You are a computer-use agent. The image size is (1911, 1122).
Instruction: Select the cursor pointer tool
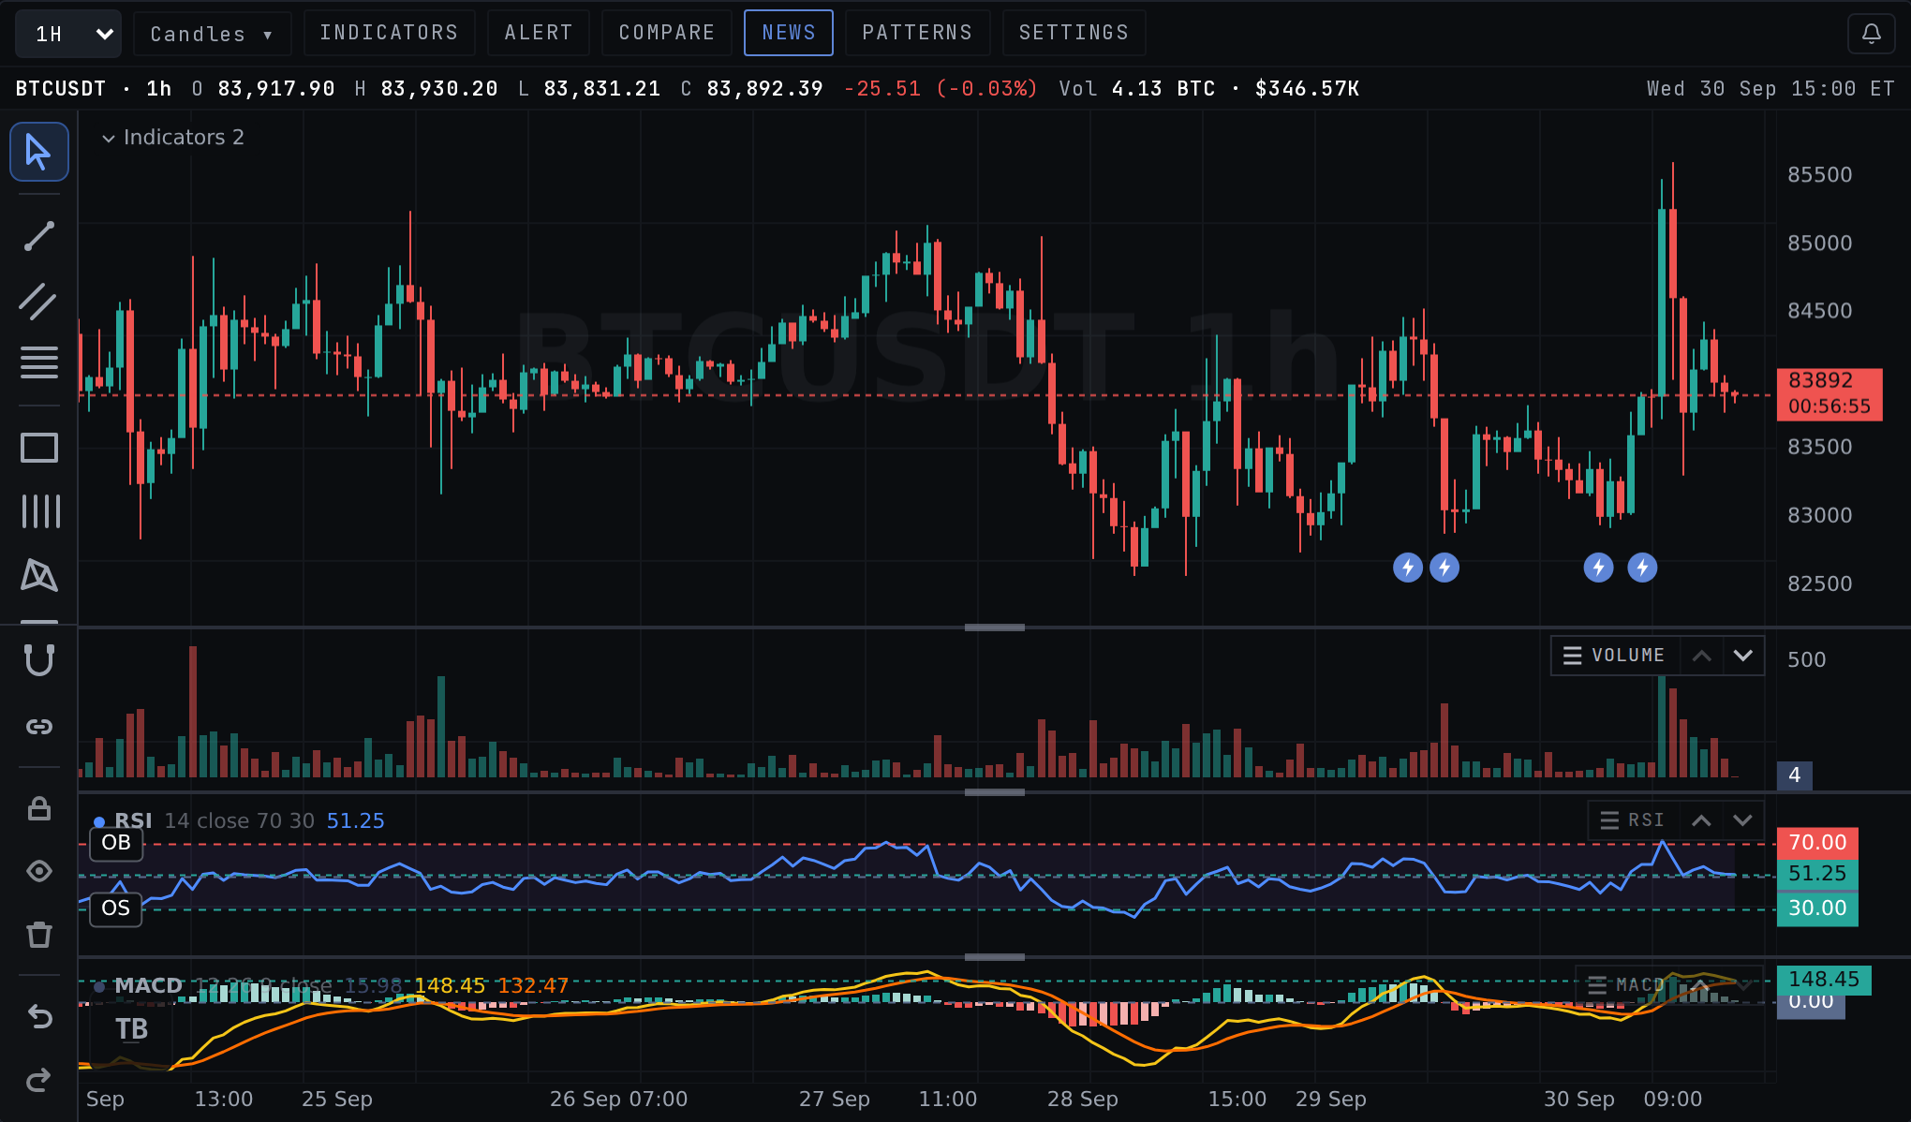(38, 152)
